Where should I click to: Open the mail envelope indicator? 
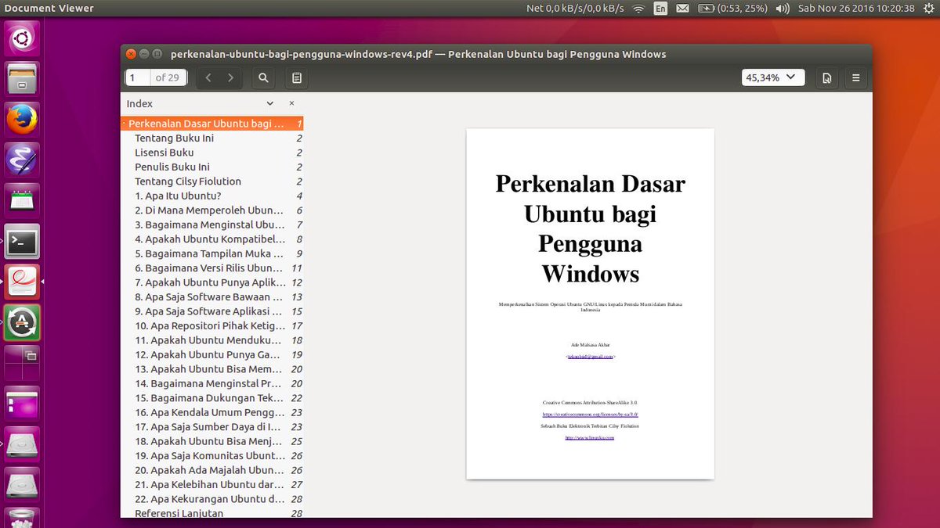[x=682, y=9]
